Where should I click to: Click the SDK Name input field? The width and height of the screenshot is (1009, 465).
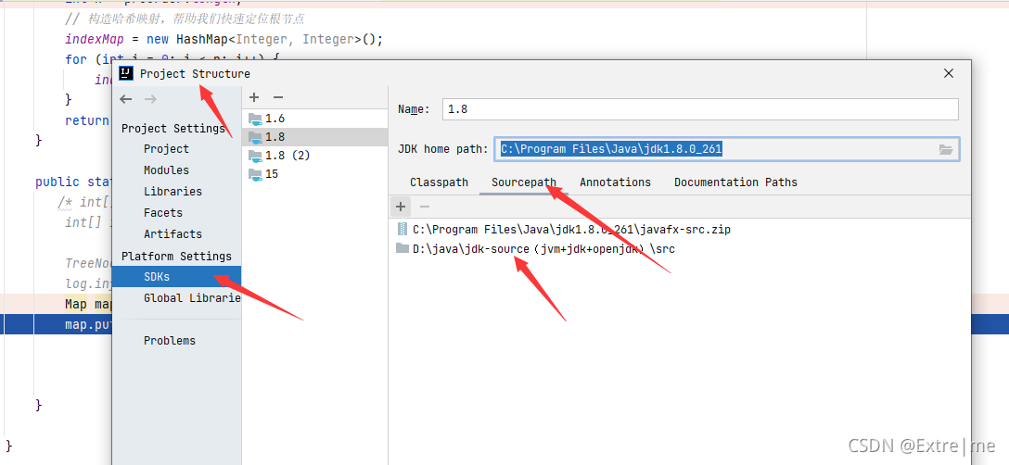(x=701, y=109)
